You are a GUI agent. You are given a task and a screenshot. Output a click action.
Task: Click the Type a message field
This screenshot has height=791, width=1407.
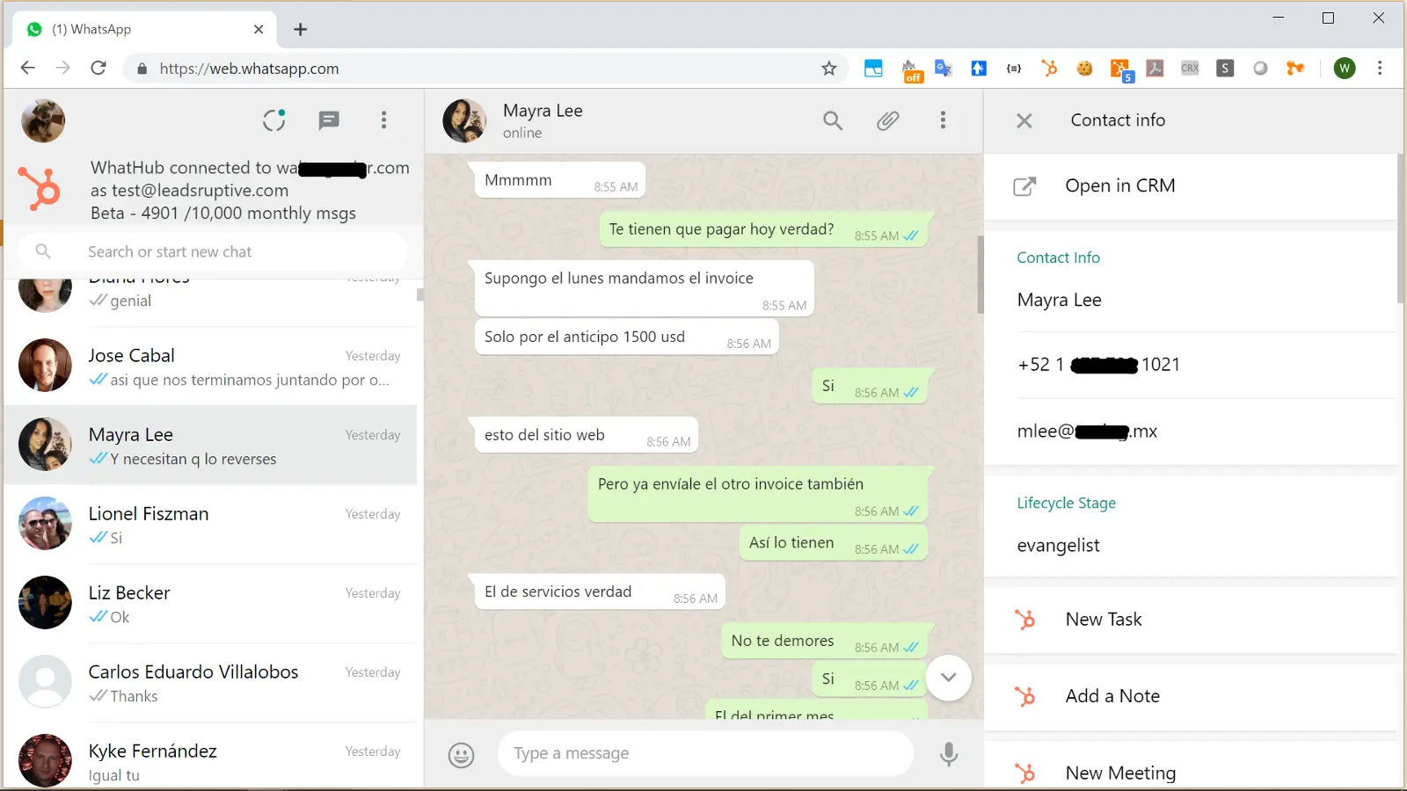(703, 753)
